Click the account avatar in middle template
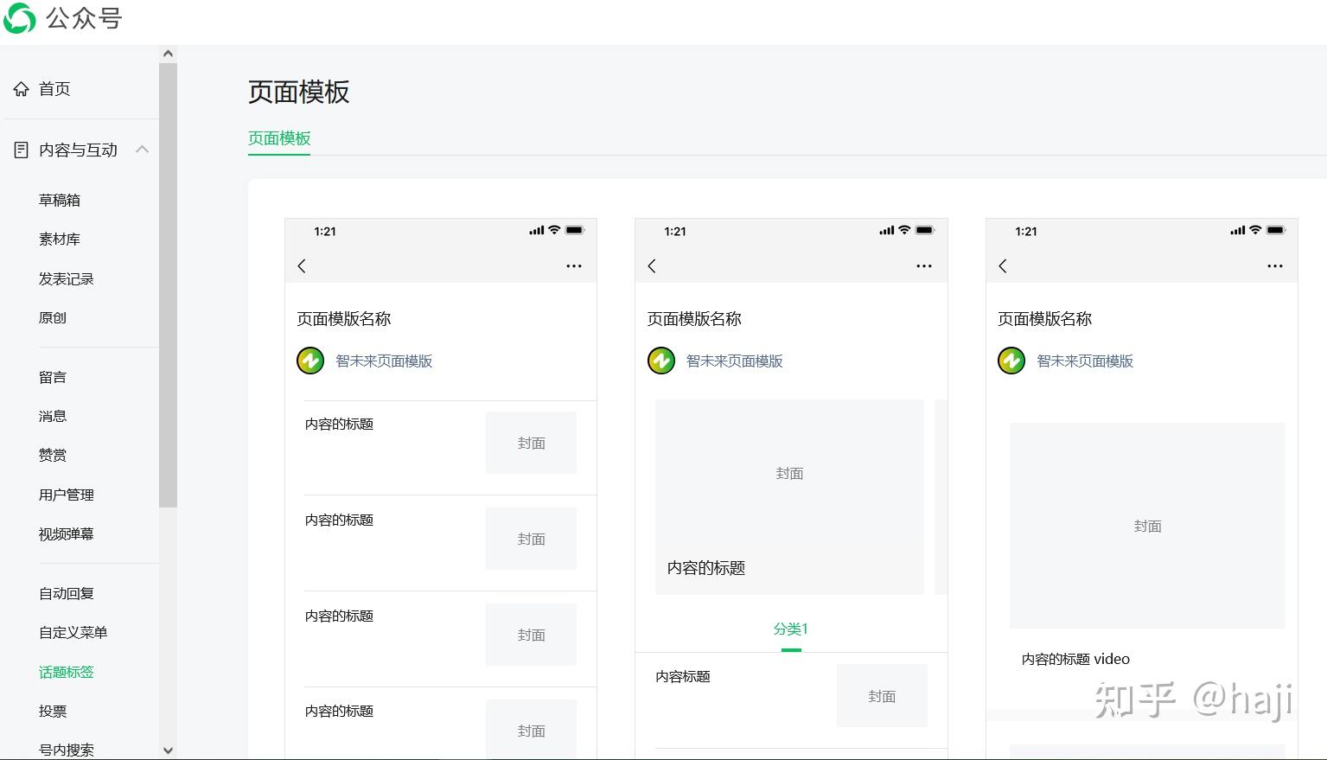The image size is (1327, 760). (x=661, y=361)
